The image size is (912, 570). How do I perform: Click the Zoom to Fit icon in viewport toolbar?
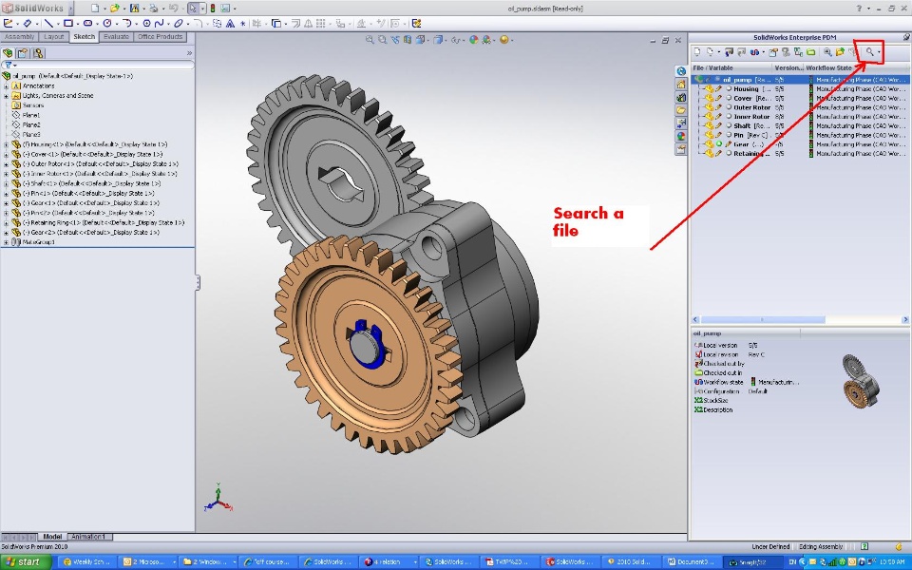point(370,40)
